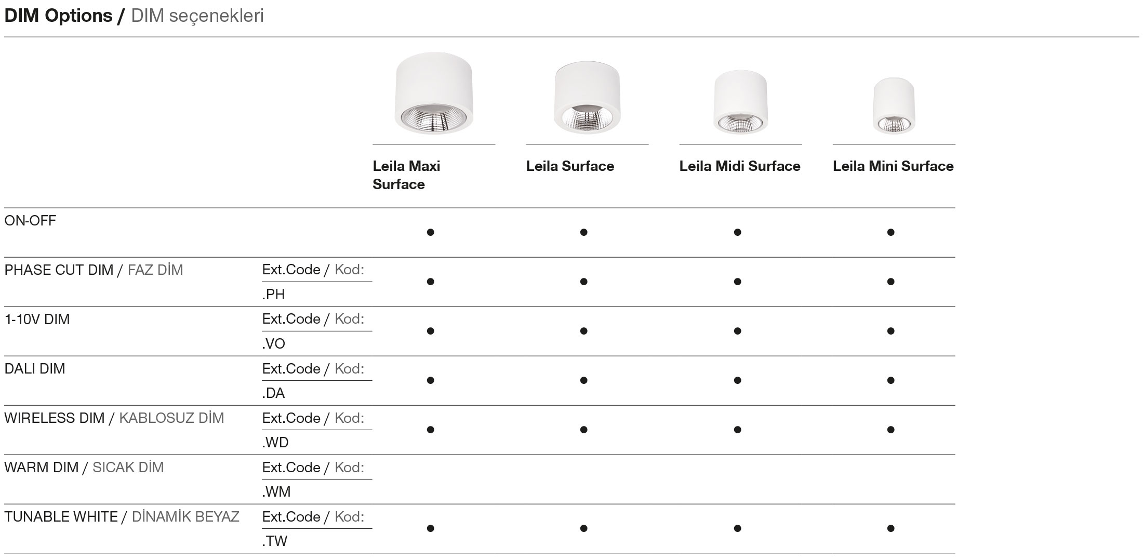Click the TUNABLE WHITE dot under Leila Mini Surface
Viewport: 1143px width, 559px height.
click(891, 528)
